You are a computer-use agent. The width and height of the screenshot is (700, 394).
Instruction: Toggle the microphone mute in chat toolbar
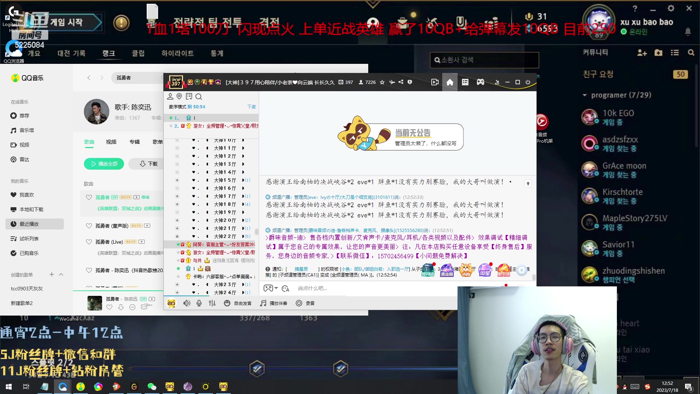tap(199, 303)
